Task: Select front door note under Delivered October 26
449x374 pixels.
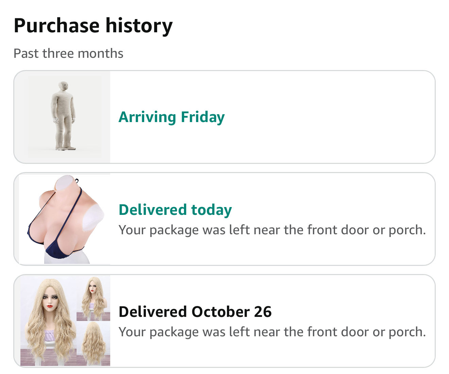Action: 272,332
